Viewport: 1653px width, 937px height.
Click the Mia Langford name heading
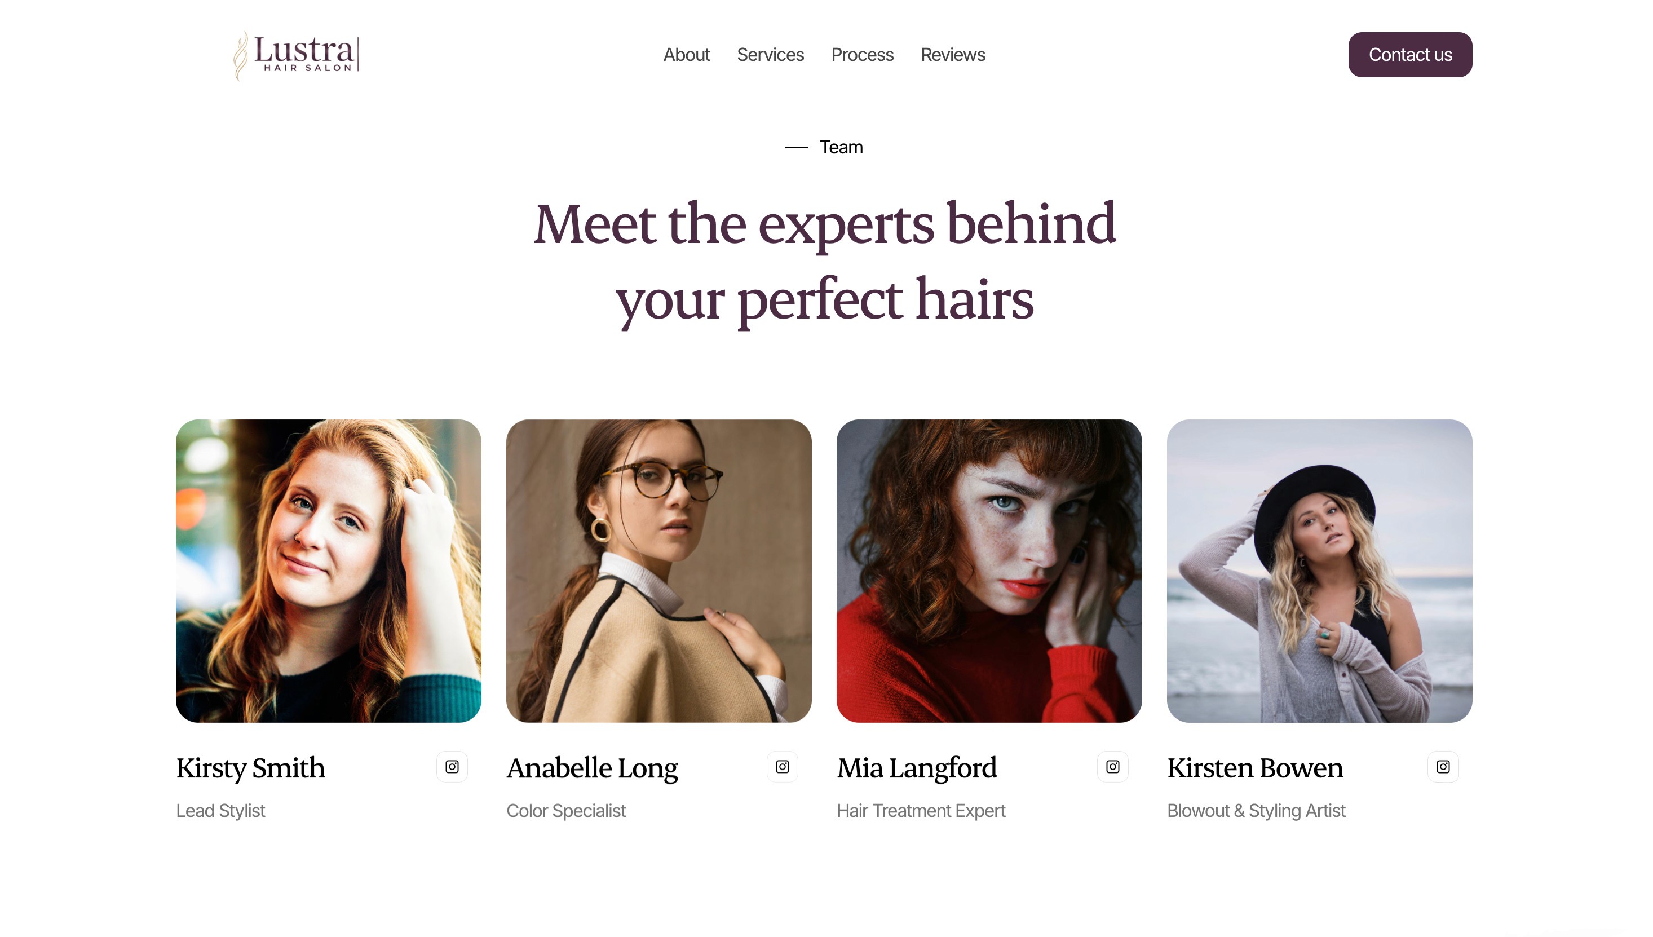pos(916,768)
